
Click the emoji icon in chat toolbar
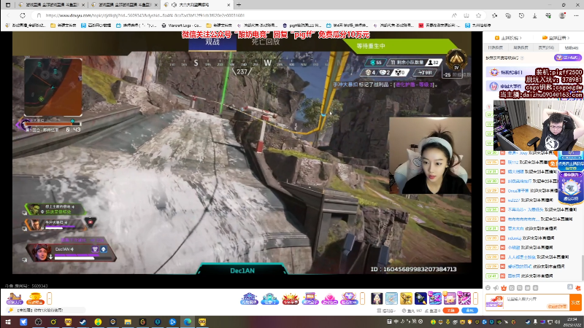coord(488,288)
